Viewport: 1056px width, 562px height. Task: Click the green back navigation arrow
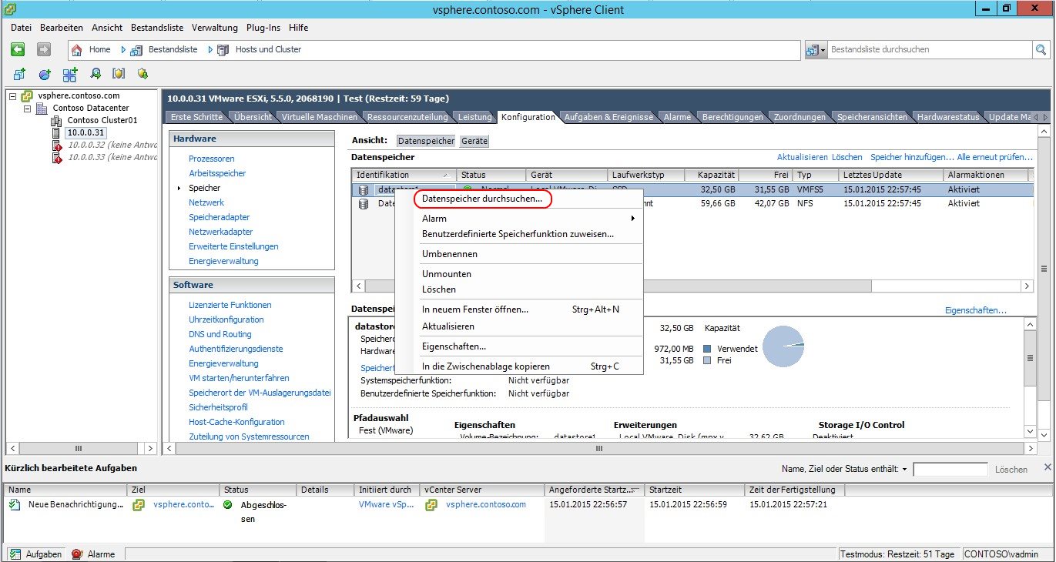pos(18,49)
